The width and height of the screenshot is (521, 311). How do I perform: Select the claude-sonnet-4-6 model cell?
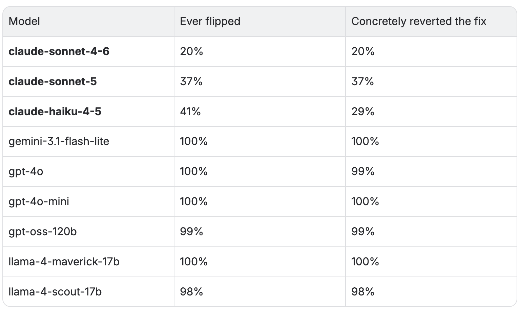(x=59, y=51)
